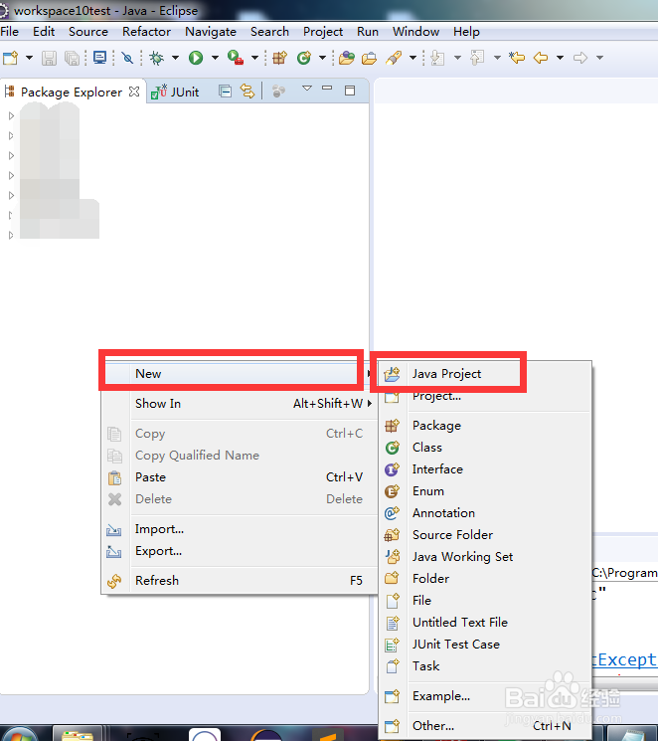The image size is (658, 741).
Task: Click the Open Type toolbar icon
Action: tap(346, 58)
